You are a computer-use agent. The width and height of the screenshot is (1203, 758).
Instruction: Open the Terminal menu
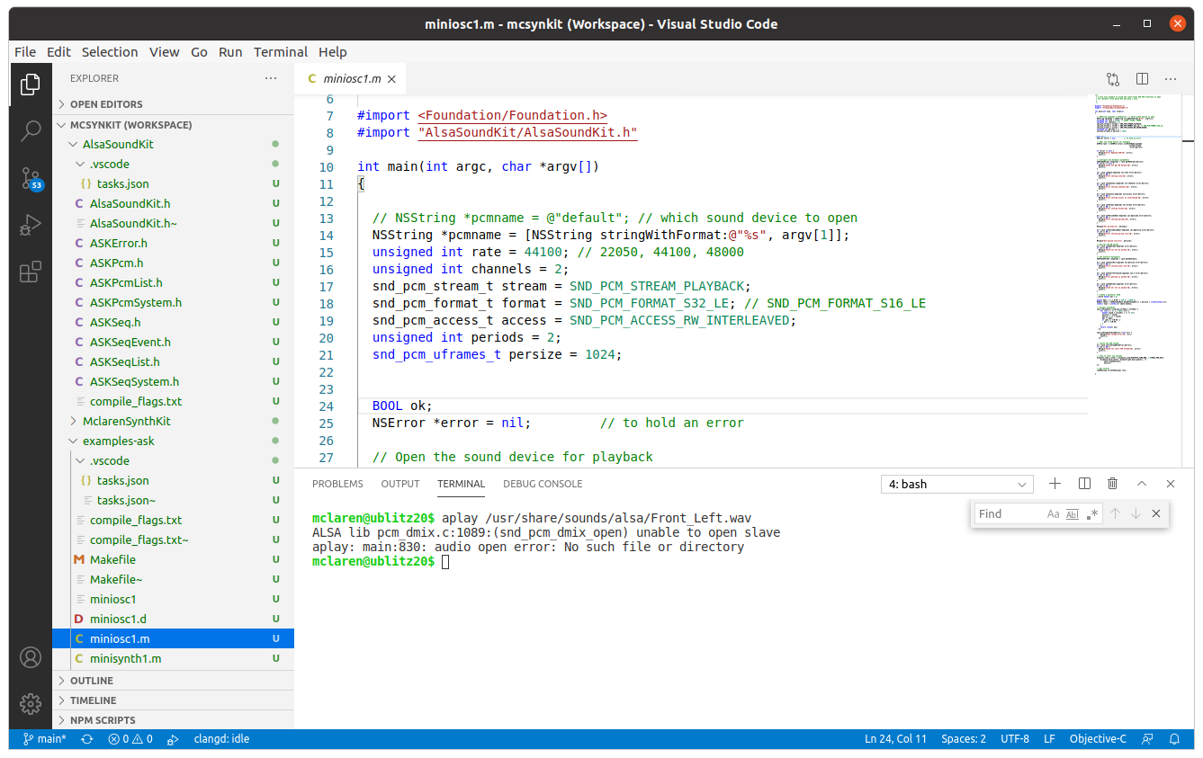[280, 52]
